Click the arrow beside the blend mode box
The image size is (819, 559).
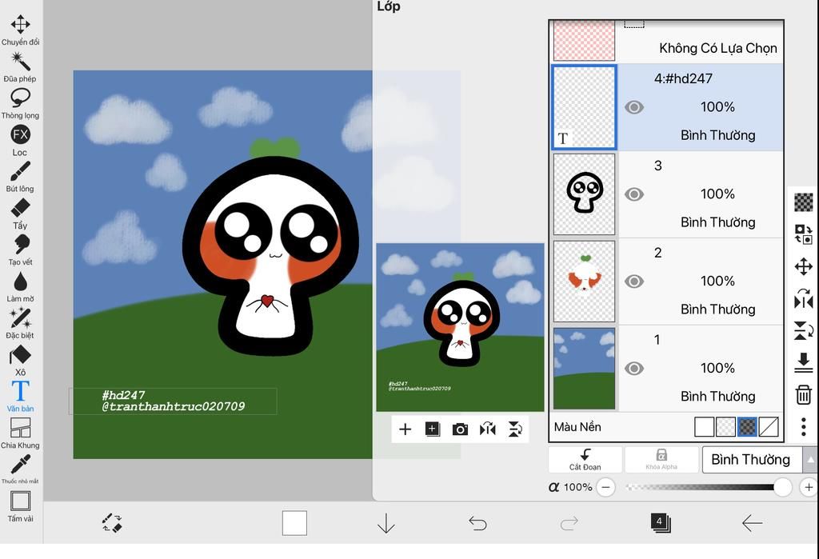click(x=811, y=460)
